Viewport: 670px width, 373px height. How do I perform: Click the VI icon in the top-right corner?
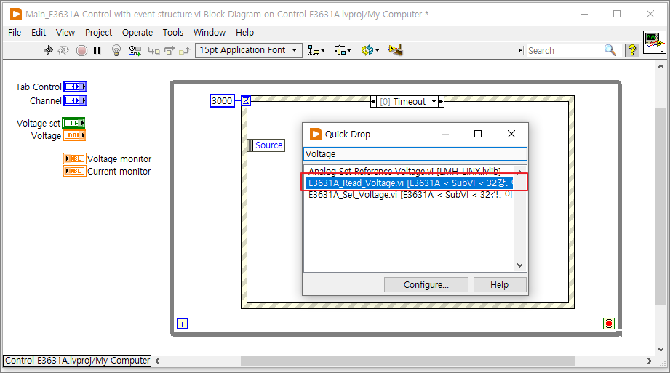coord(655,42)
